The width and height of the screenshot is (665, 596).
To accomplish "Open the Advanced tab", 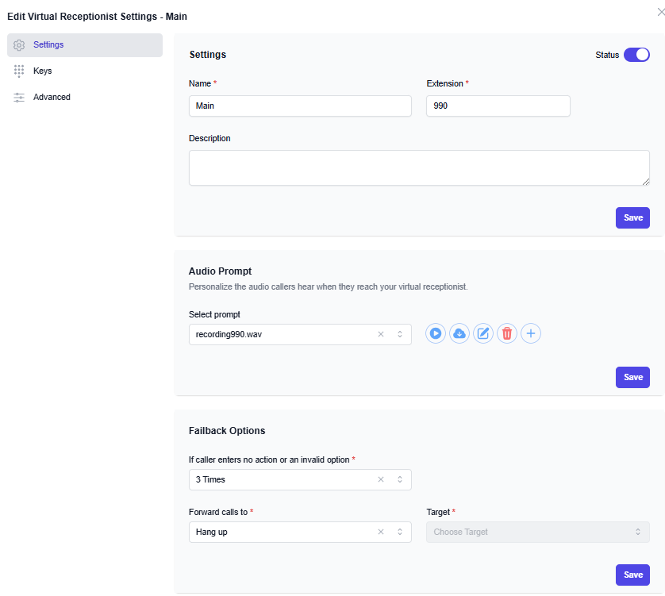I will coord(85,97).
